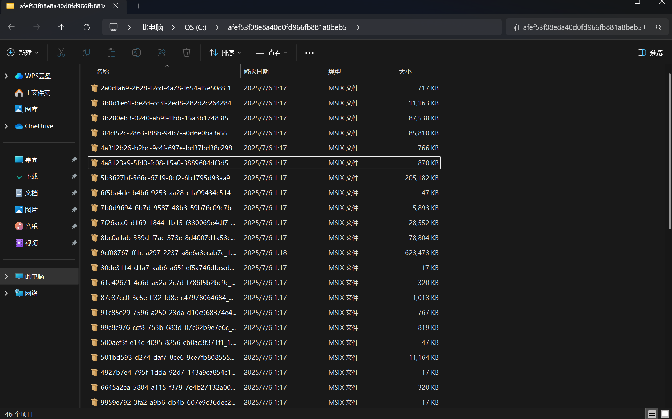672x419 pixels.
Task: Go up one directory level
Action: coord(61,27)
